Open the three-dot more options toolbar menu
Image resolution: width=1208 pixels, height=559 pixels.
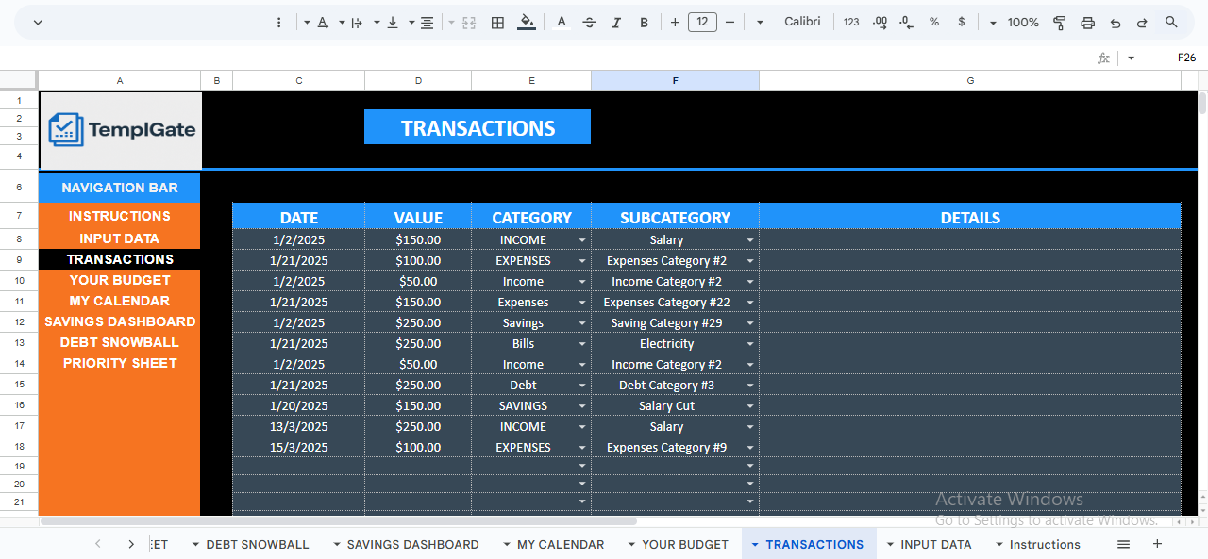pyautogui.click(x=278, y=22)
